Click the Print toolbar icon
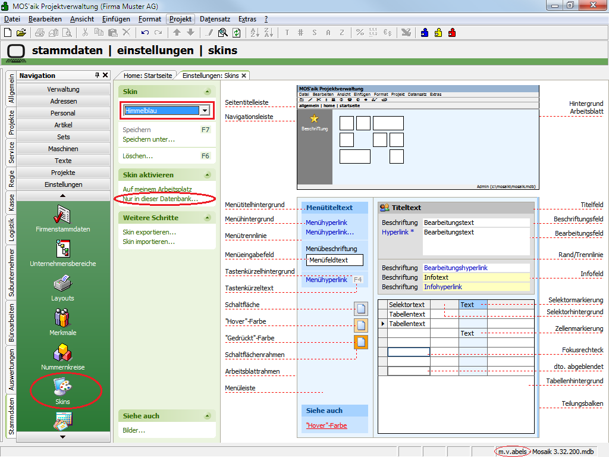Viewport: 609px width, 457px height. pyautogui.click(x=40, y=33)
